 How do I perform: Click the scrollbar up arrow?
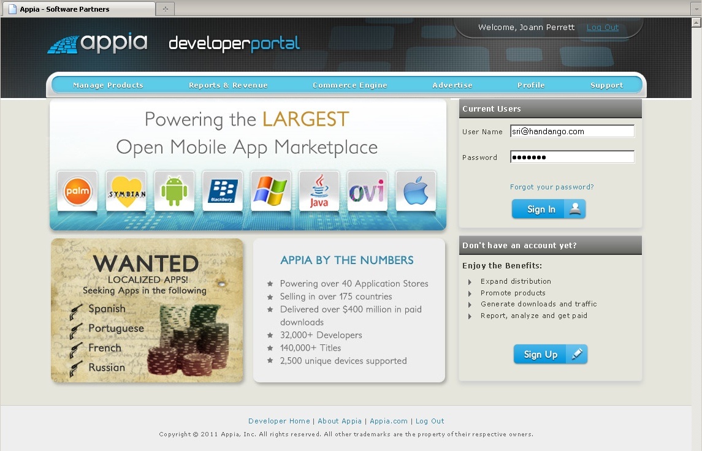coord(696,22)
